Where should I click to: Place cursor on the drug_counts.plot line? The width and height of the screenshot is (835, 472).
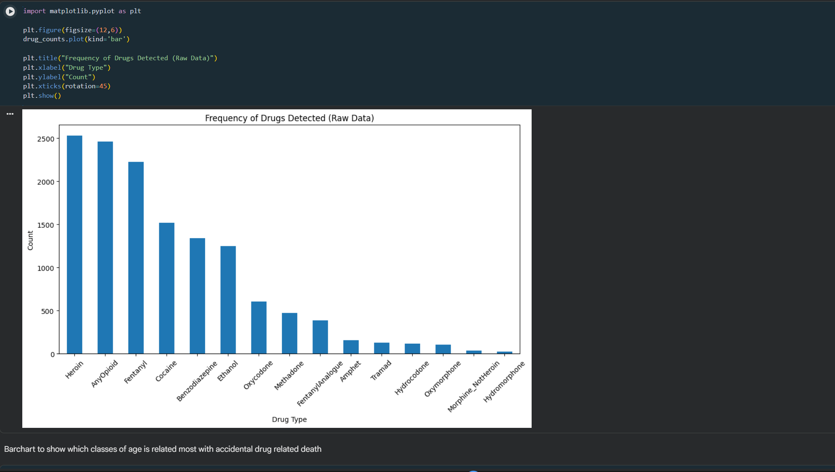[x=76, y=39]
